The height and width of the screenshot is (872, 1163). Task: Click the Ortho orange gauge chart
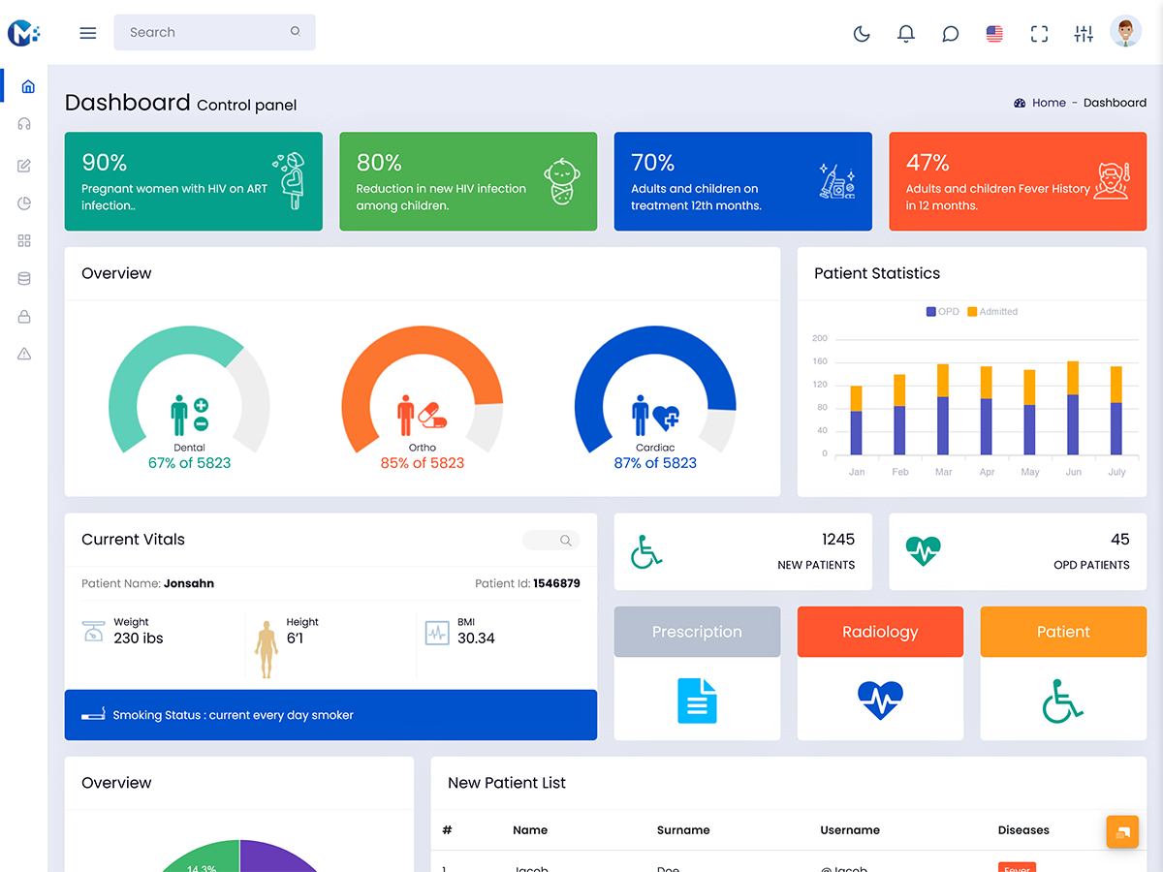[423, 389]
